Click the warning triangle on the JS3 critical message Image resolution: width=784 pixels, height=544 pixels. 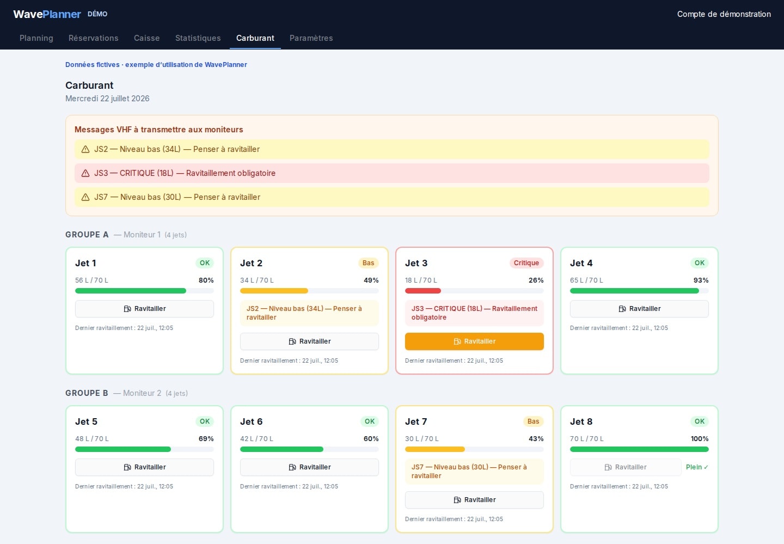tap(85, 173)
